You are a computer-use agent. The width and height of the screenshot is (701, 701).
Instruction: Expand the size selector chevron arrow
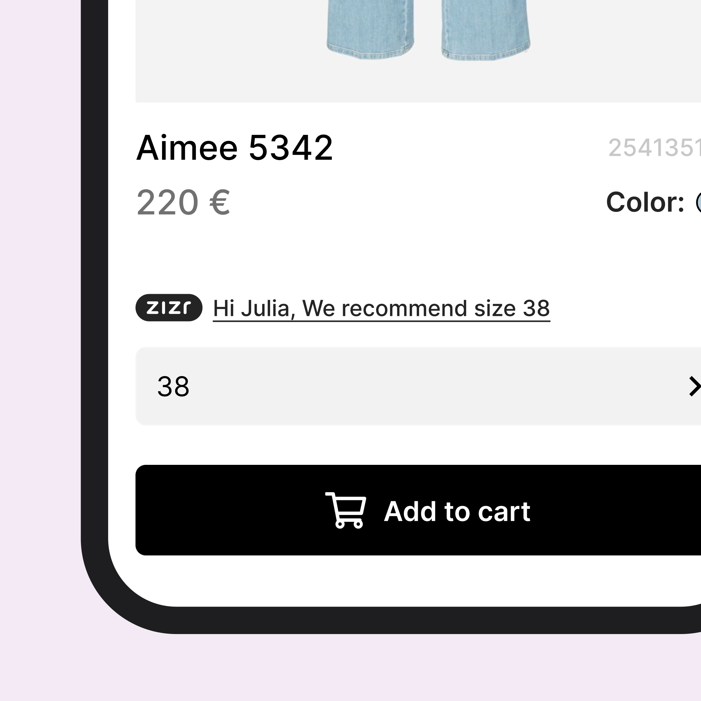[x=694, y=386]
